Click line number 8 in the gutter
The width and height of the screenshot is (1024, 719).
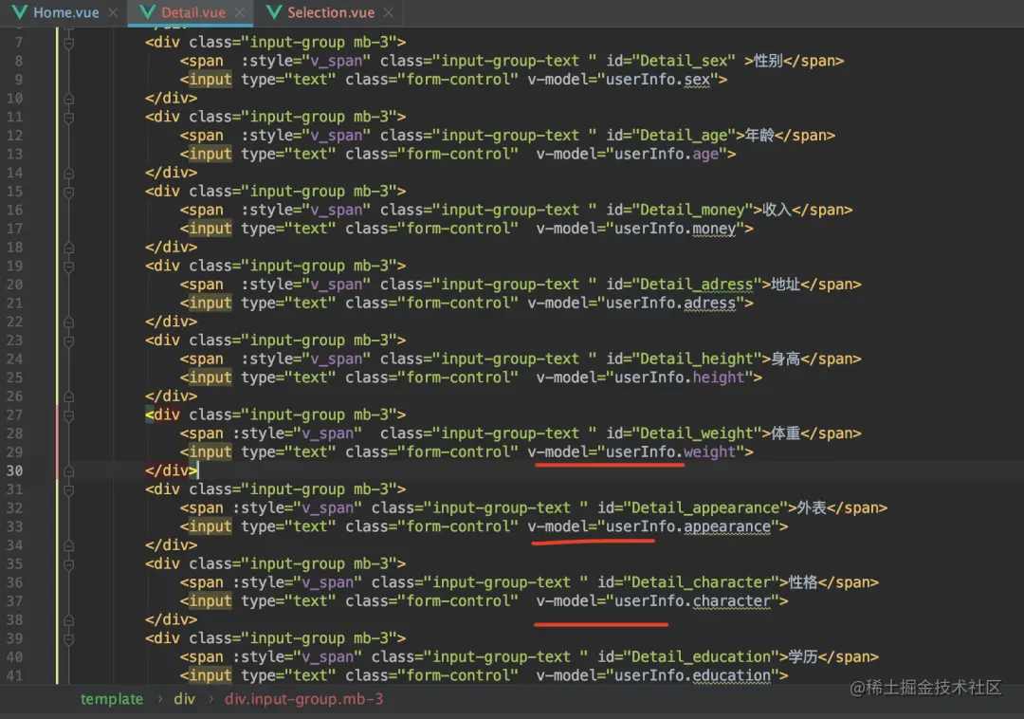18,61
